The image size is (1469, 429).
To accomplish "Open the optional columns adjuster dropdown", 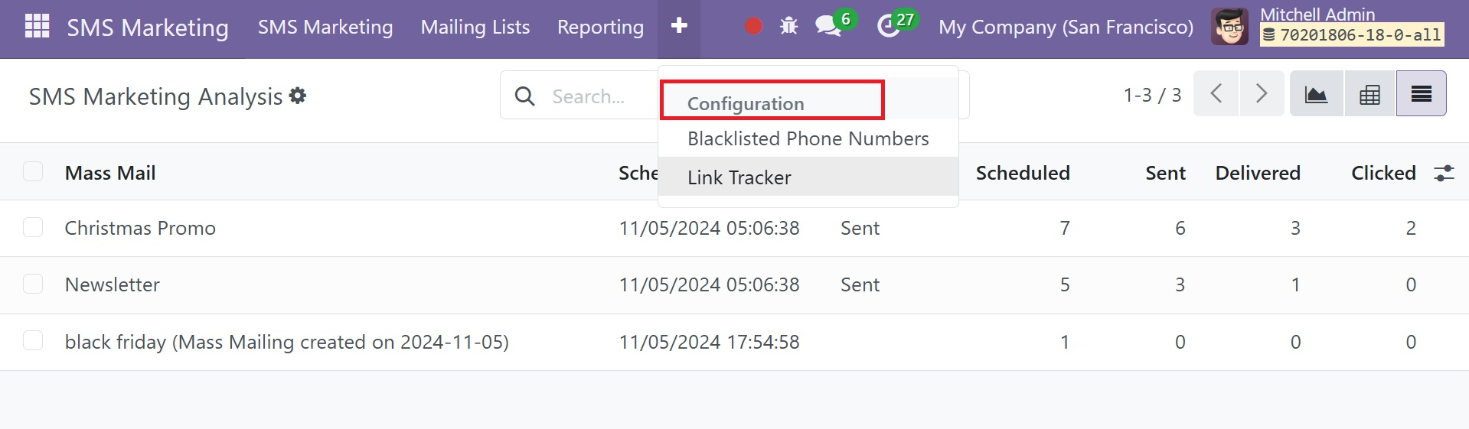I will pos(1444,173).
